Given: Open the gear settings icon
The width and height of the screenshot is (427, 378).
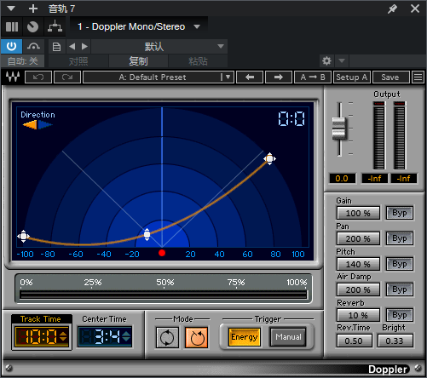Looking at the screenshot, I should click(x=326, y=60).
